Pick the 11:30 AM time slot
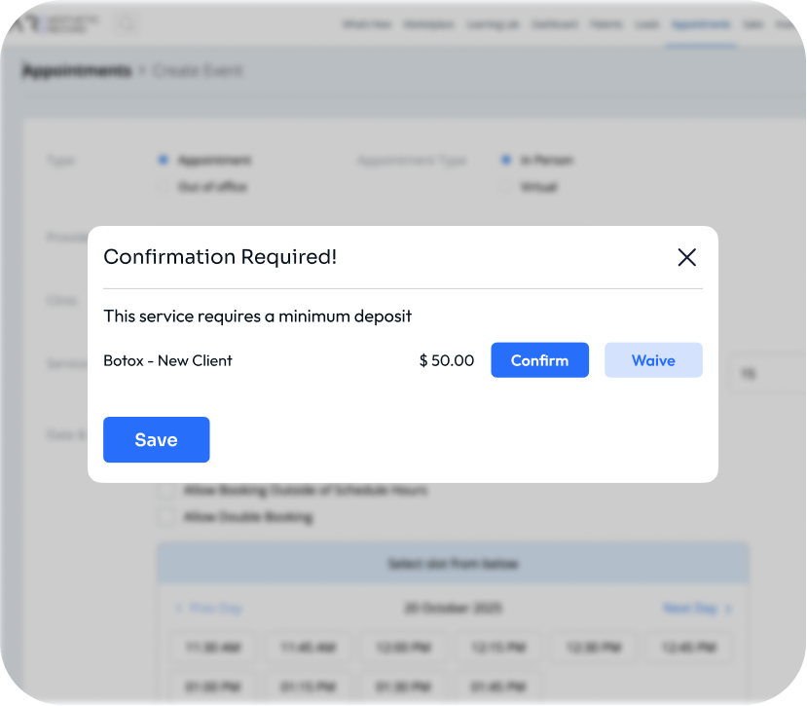Viewport: 807px width, 706px height. coord(213,648)
